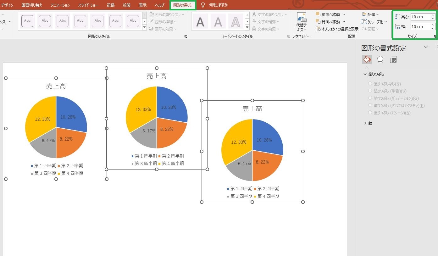Open the 回転 rotate menu
The image size is (438, 256).
(x=370, y=29)
